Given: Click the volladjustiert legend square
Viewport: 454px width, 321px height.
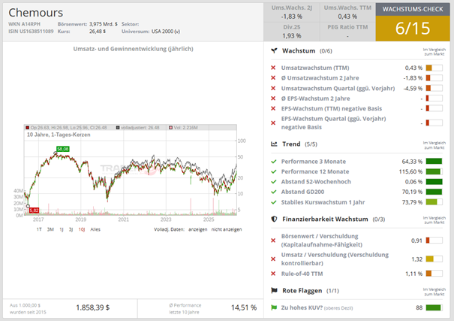Looking at the screenshot, I should (118, 128).
